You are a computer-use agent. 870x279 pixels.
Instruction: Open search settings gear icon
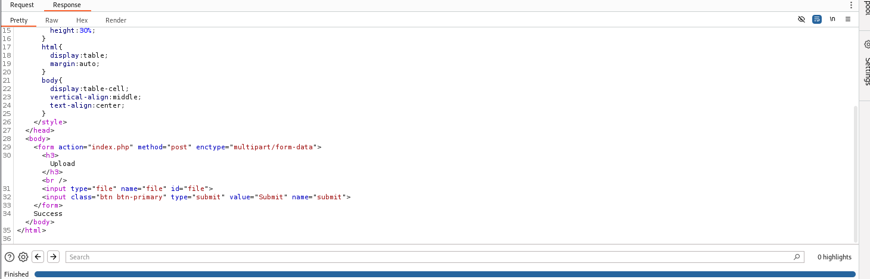[23, 257]
